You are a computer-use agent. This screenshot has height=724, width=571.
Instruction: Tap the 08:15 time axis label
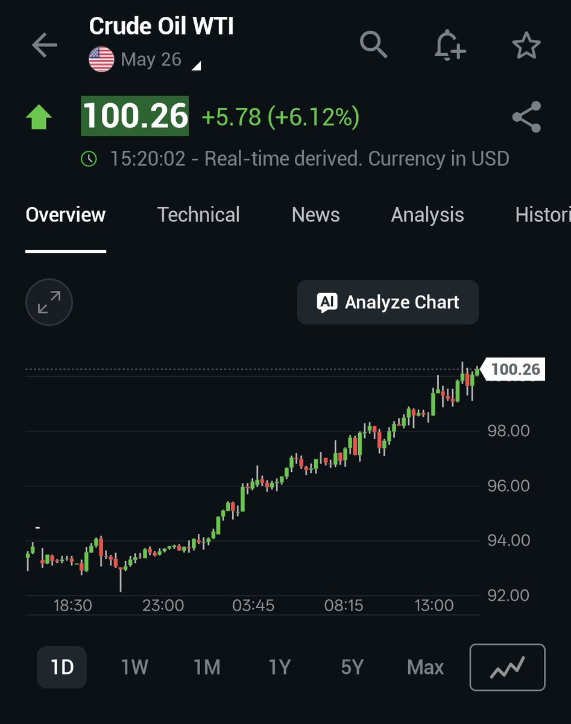pos(344,605)
